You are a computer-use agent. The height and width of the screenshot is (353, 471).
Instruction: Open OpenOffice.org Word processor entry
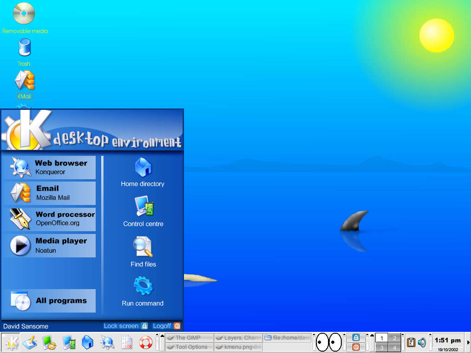(50, 219)
